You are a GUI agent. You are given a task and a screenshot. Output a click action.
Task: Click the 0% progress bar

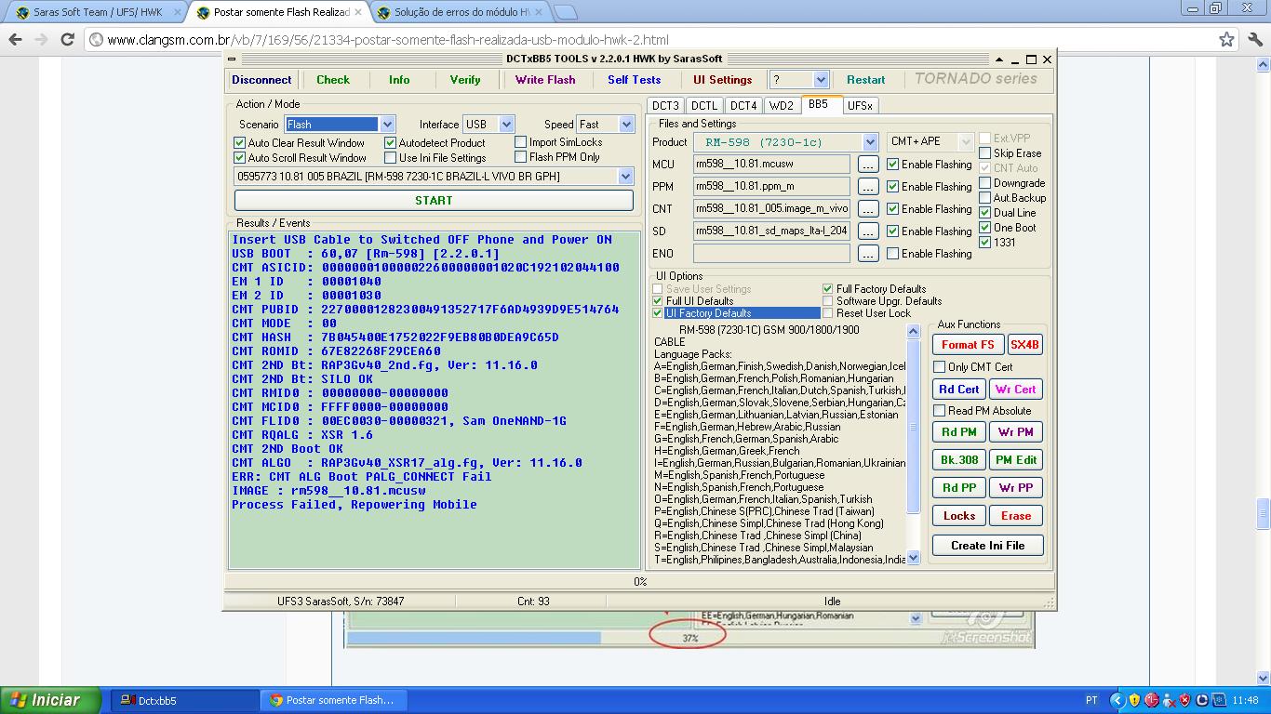pos(639,582)
